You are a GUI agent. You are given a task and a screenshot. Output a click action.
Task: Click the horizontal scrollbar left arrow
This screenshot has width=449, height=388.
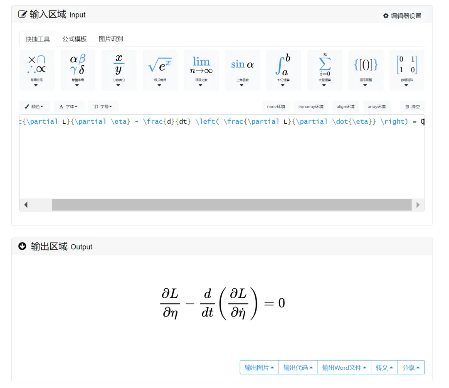coord(26,205)
